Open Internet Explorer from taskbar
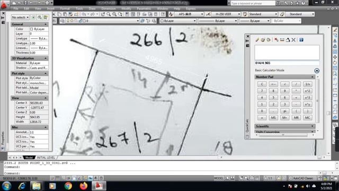This screenshot has width=339, height=191. coord(22,186)
